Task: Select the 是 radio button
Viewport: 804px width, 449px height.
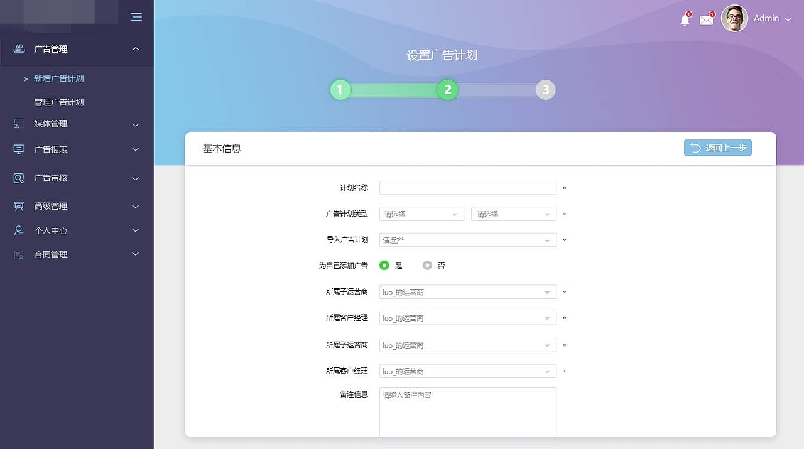Action: click(384, 266)
